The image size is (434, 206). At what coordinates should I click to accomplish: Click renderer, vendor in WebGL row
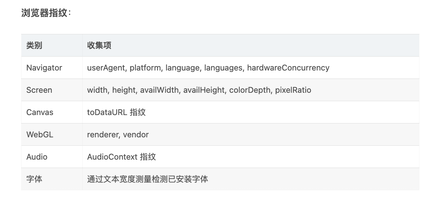click(118, 134)
